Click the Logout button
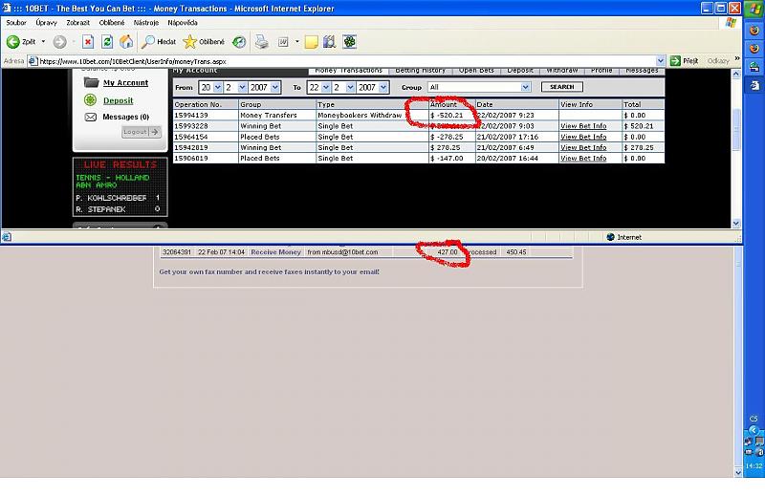 (141, 132)
